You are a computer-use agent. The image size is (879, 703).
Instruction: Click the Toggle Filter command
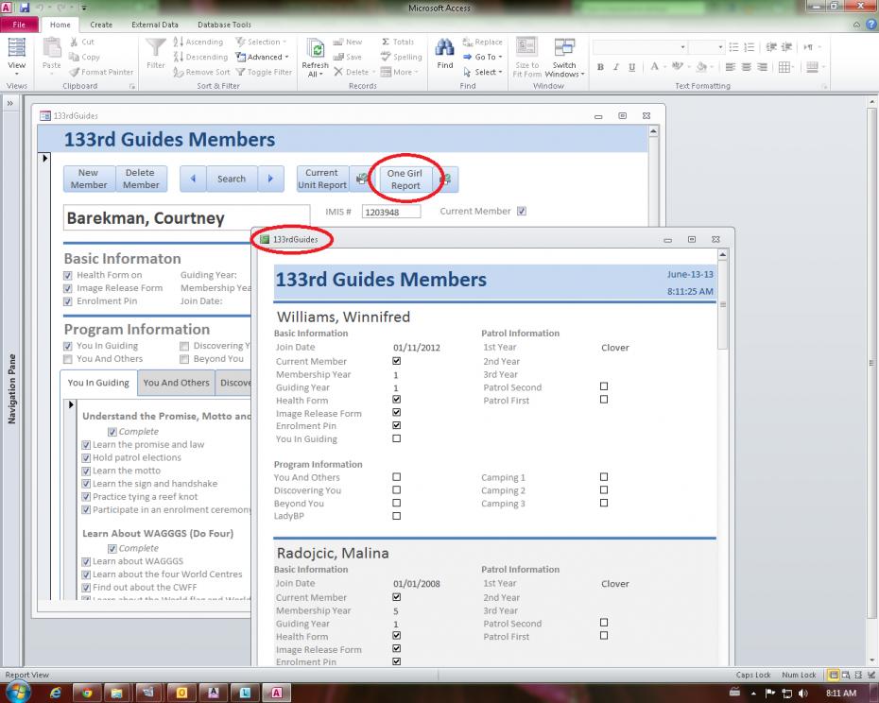click(x=264, y=72)
